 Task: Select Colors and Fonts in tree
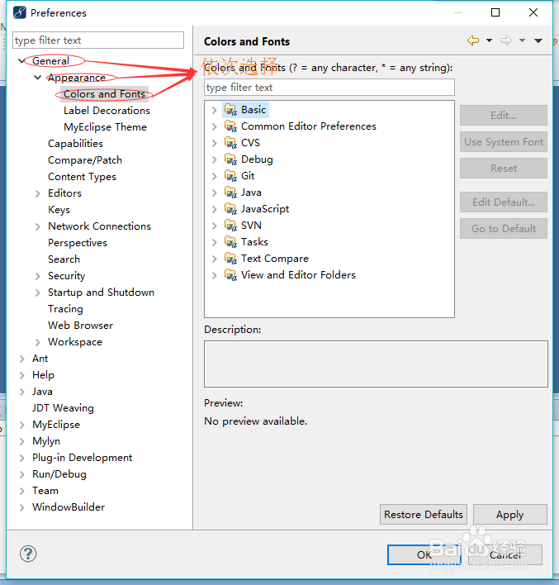click(x=104, y=94)
